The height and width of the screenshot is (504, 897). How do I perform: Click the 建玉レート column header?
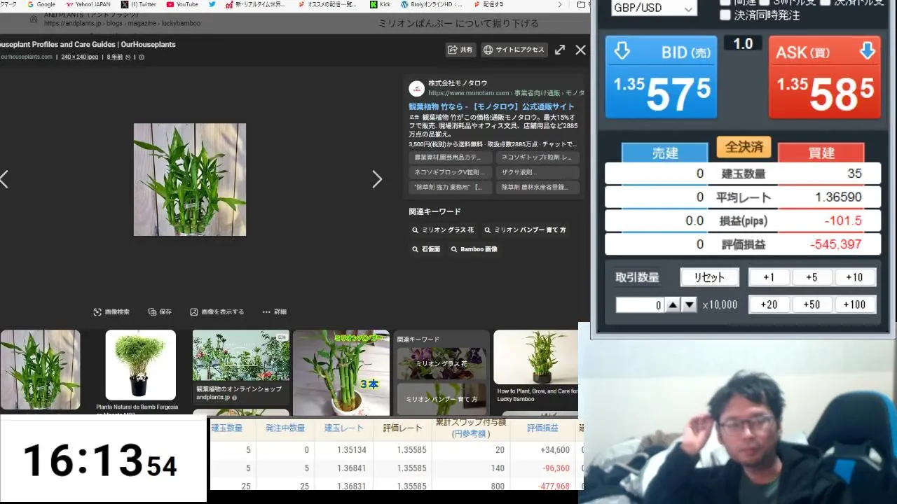coord(343,428)
